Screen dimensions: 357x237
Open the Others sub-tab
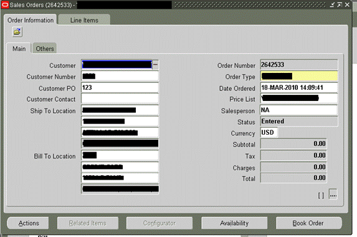(x=45, y=49)
